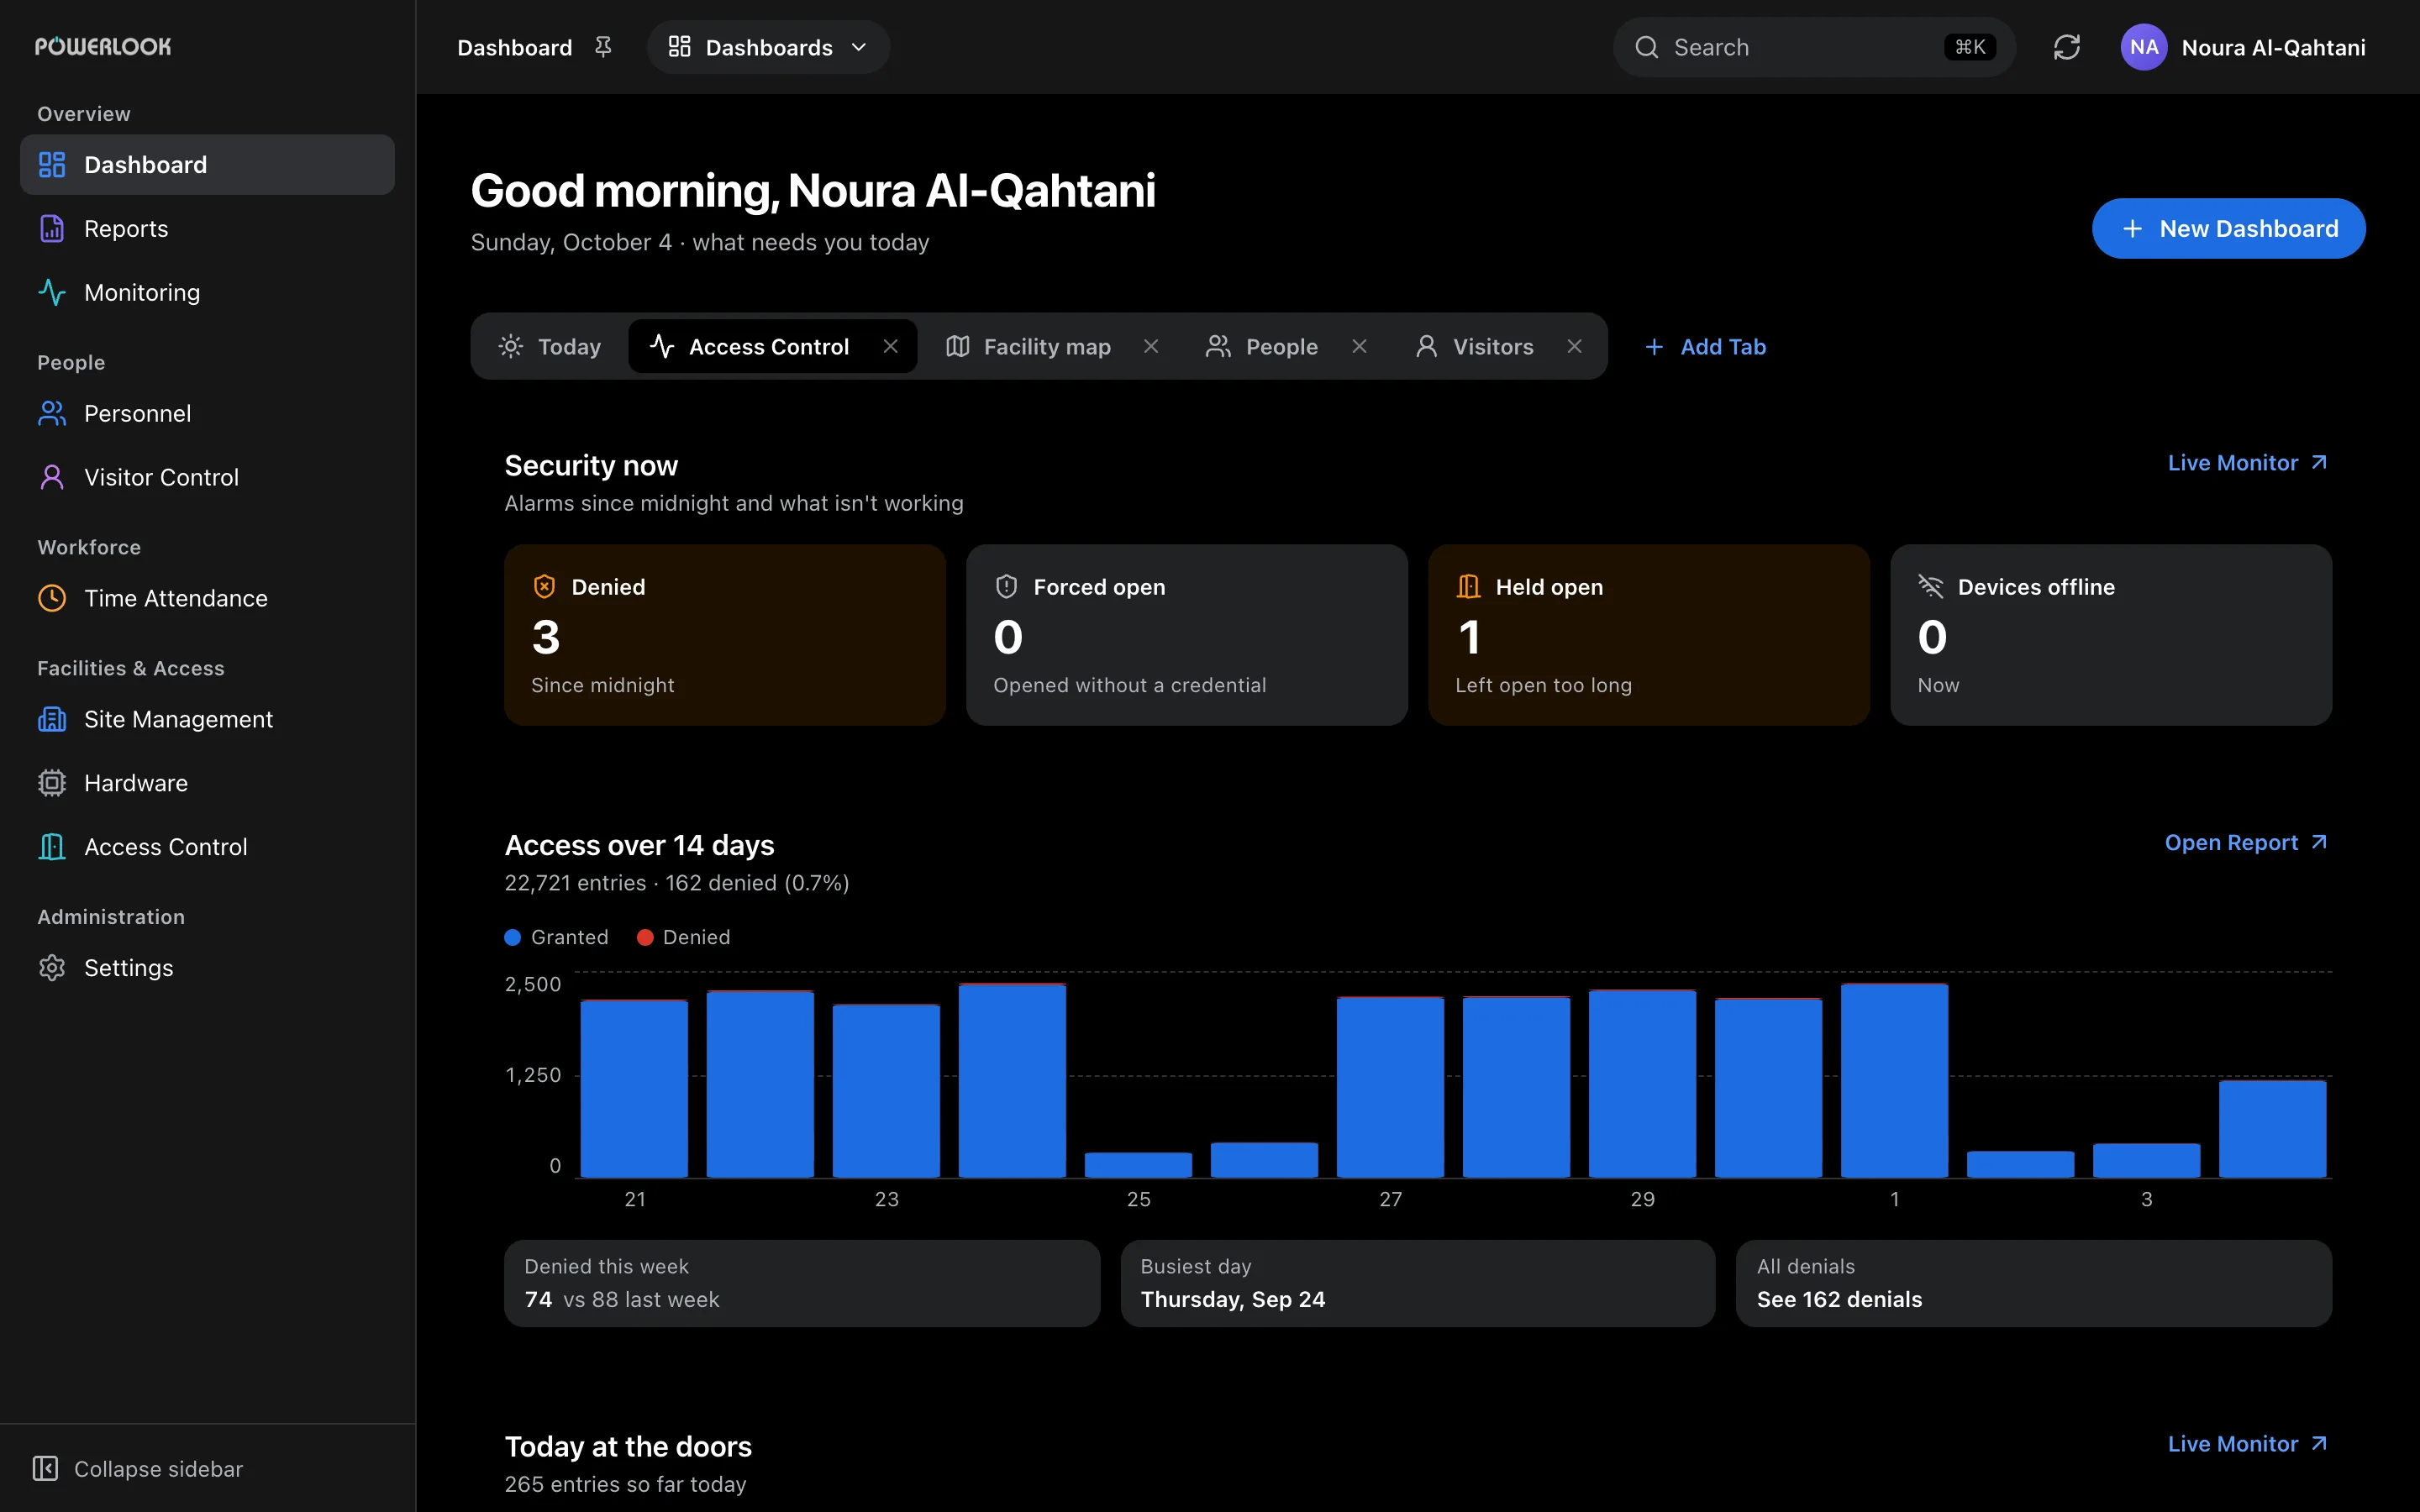Click Add Tab
Screen dimensions: 2420x1512
pyautogui.click(x=1706, y=347)
